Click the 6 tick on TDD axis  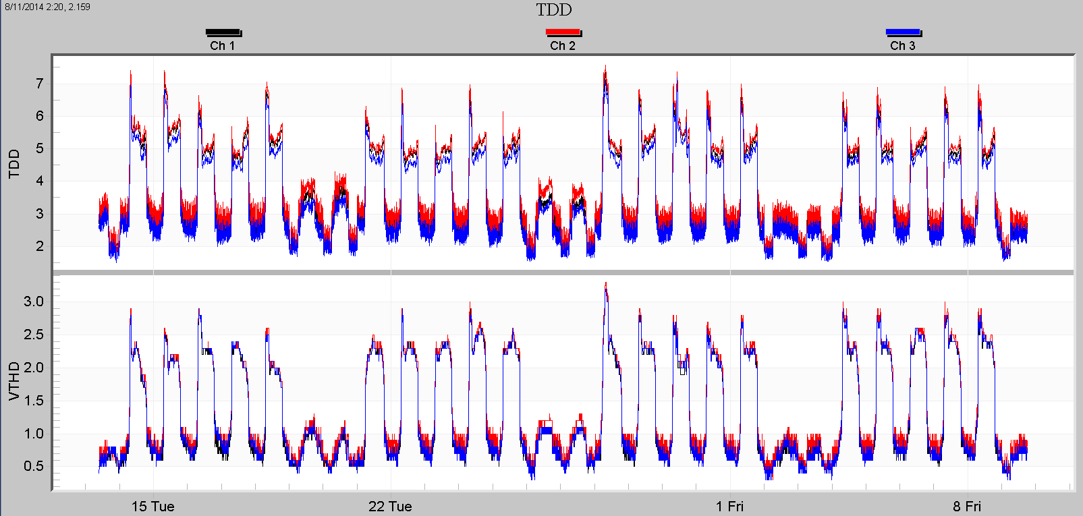point(40,116)
